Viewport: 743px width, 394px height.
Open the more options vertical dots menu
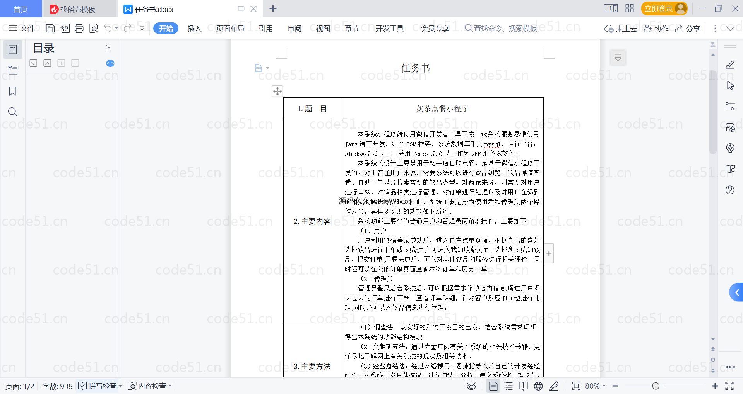tap(715, 28)
